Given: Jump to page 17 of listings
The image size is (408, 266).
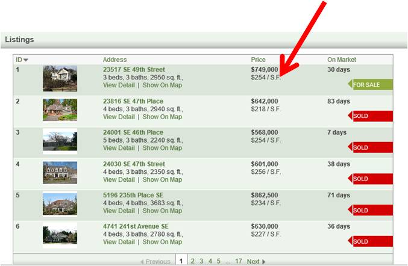Looking at the screenshot, I should tap(239, 261).
